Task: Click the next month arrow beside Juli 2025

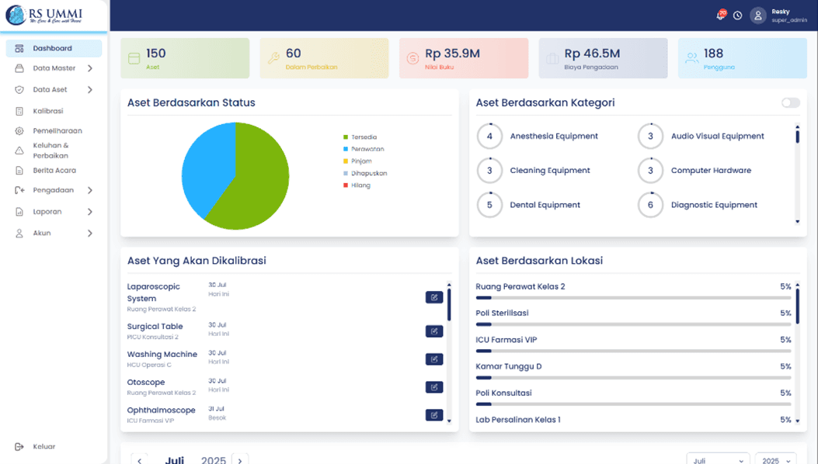Action: 240,459
